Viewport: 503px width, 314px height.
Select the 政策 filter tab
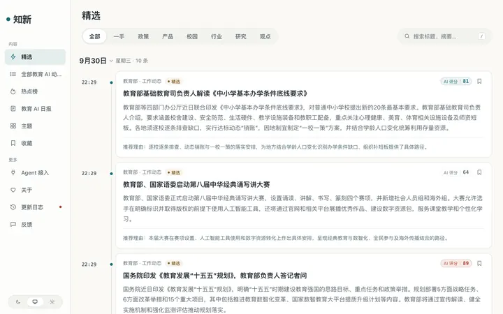pos(143,36)
